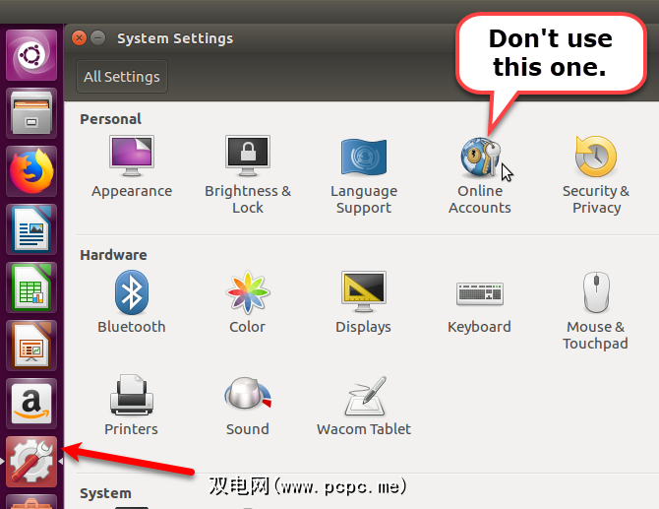The image size is (659, 509).
Task: Launch LibreOffice Writer from launcher
Action: click(31, 229)
